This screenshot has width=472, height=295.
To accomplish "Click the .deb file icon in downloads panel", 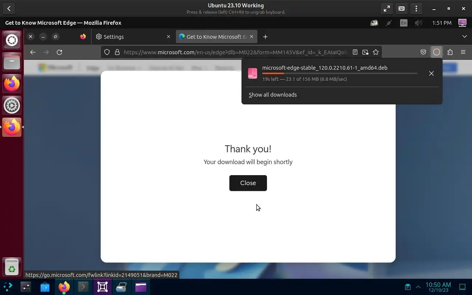I will click(x=253, y=73).
